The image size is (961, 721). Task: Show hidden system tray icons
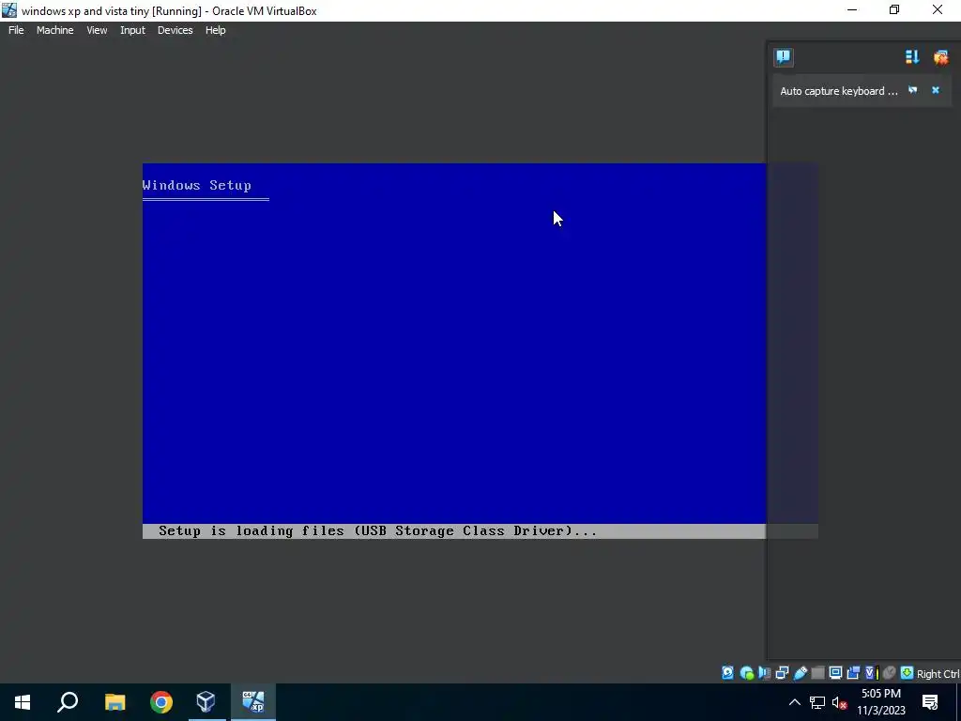(x=794, y=702)
